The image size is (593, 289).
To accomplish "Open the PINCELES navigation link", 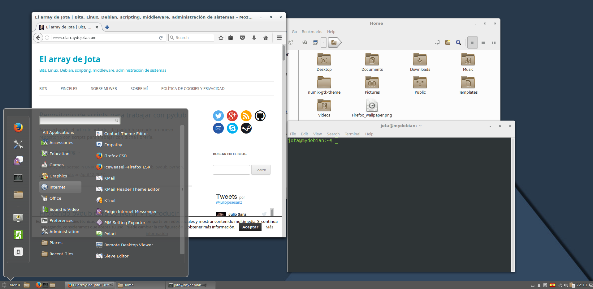I will [x=69, y=89].
